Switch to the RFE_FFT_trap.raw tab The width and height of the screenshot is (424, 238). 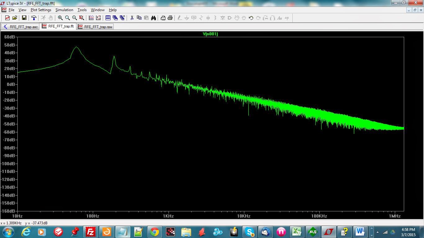pyautogui.click(x=95, y=27)
